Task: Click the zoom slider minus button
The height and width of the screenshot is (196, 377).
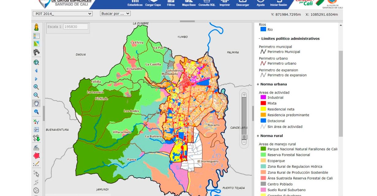Action: (244, 142)
